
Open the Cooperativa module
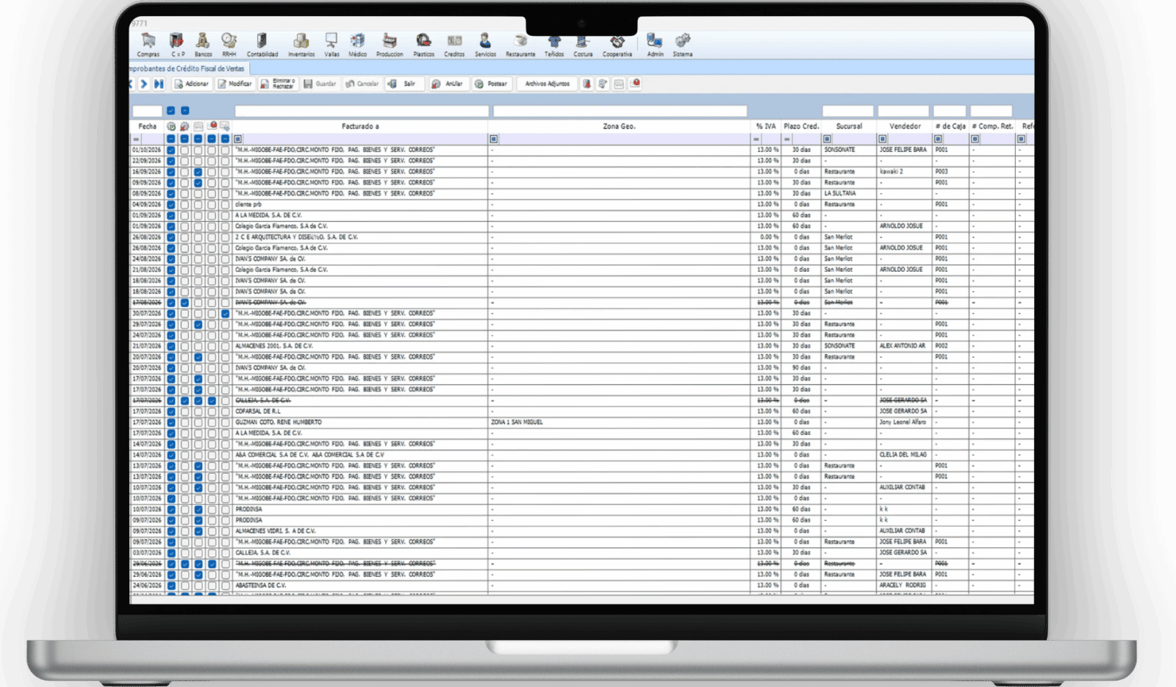pyautogui.click(x=617, y=45)
